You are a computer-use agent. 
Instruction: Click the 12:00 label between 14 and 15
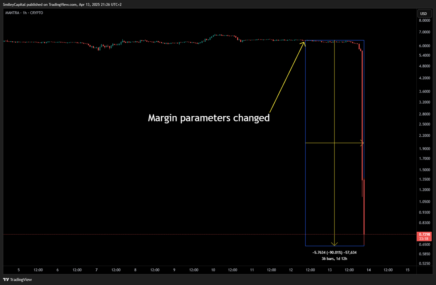point(388,270)
